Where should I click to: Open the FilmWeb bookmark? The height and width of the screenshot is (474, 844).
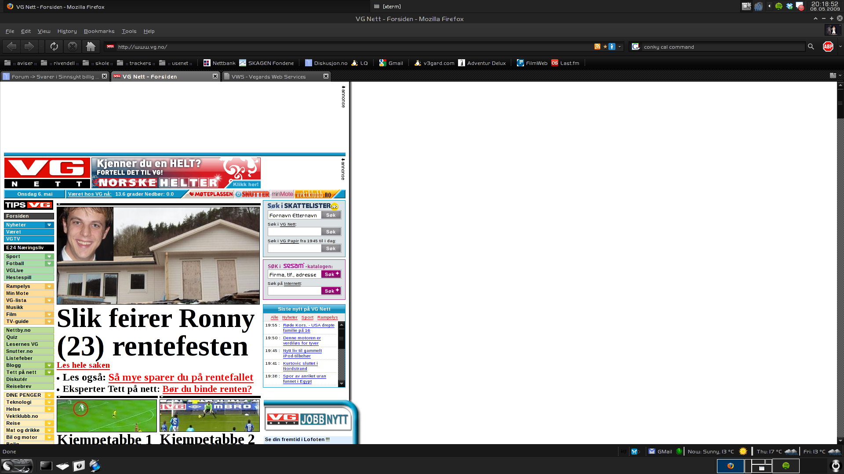pos(532,63)
